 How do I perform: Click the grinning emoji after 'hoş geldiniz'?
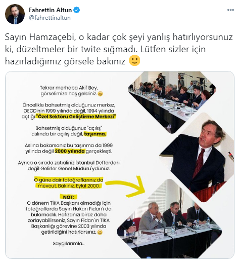tap(100, 94)
